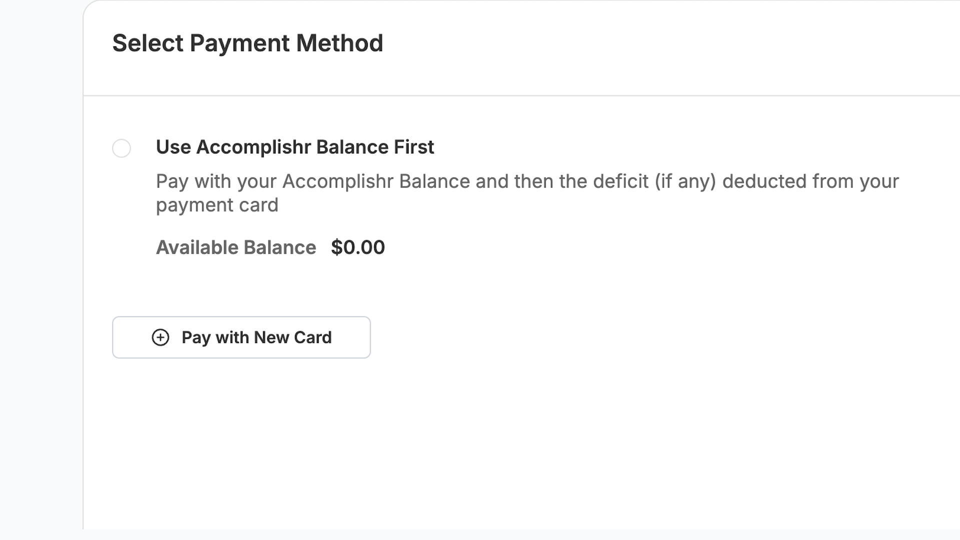The width and height of the screenshot is (960, 540).
Task: Add a new card via the plus icon
Action: pos(161,337)
